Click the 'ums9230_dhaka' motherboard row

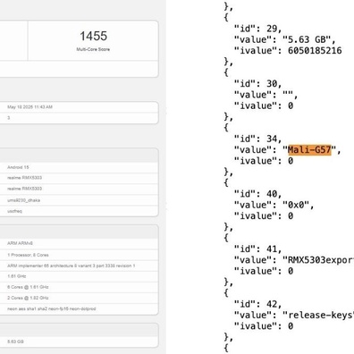tap(79, 200)
